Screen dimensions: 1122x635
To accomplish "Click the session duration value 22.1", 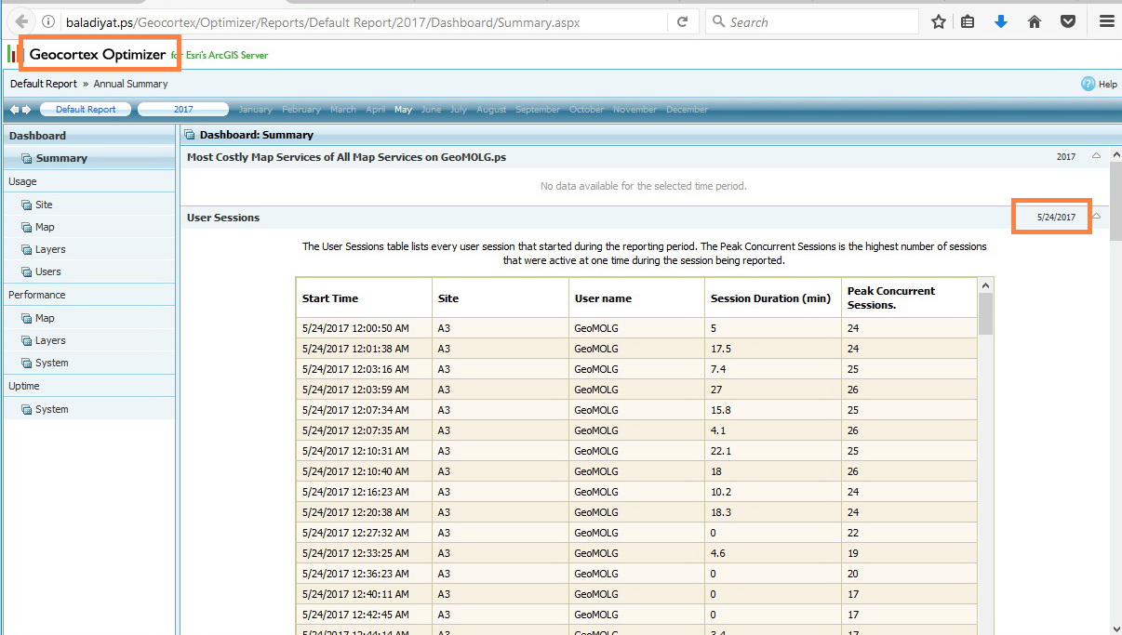I will [x=721, y=451].
